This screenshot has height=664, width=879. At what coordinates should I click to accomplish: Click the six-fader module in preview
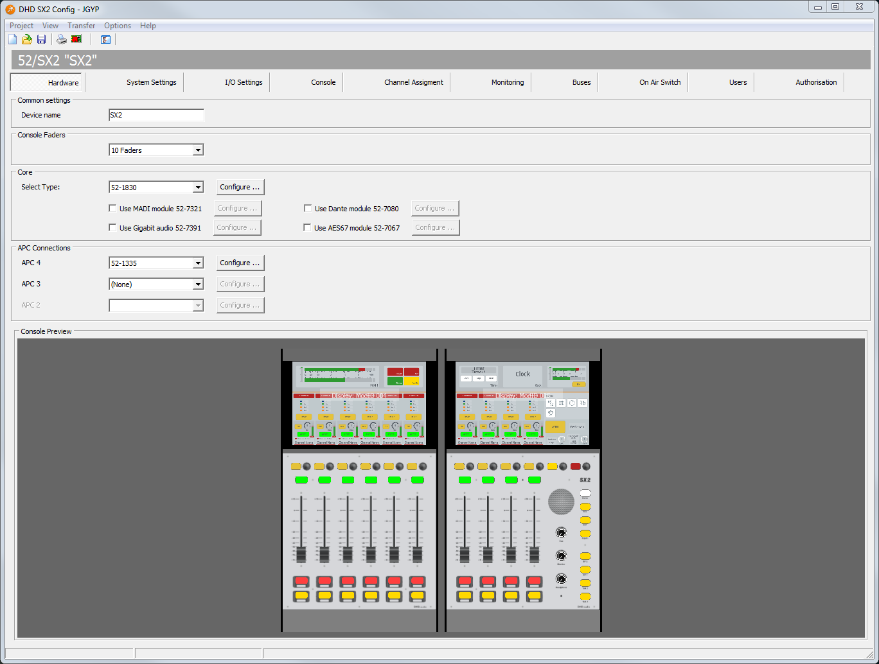pyautogui.click(x=359, y=532)
